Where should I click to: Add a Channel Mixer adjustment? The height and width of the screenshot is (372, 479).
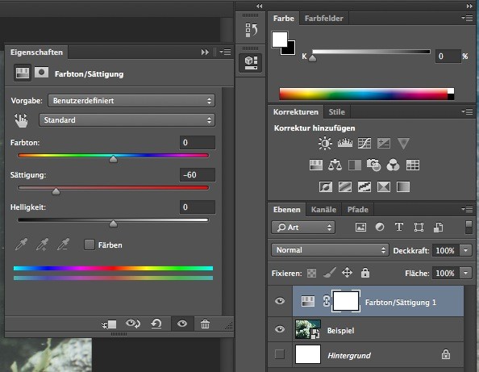[394, 165]
